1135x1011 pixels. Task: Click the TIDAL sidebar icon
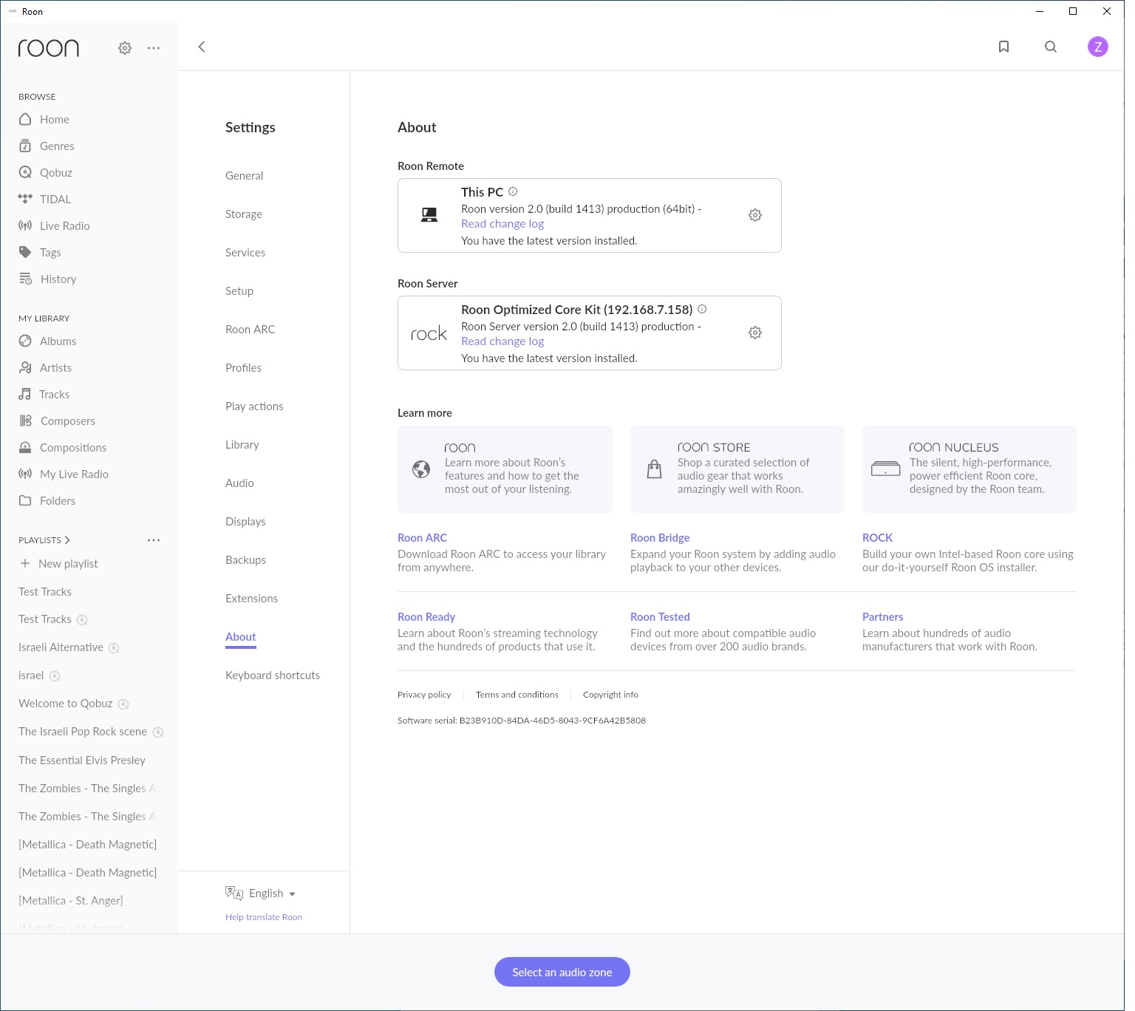(x=25, y=199)
